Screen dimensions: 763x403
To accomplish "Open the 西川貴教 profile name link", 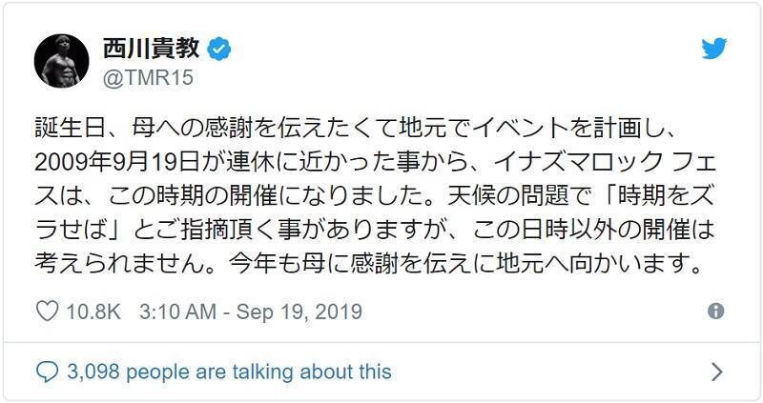I will point(154,49).
